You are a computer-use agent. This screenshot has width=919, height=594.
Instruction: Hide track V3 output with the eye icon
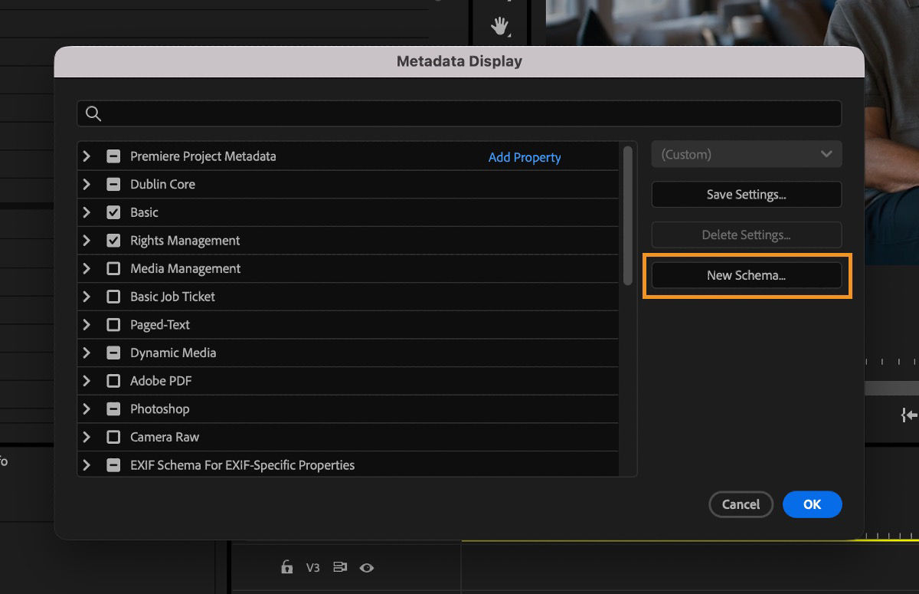pos(367,568)
